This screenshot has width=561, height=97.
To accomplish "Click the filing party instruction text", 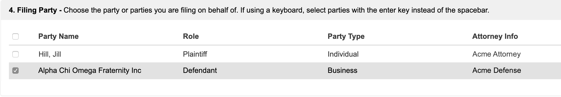I will [x=276, y=10].
